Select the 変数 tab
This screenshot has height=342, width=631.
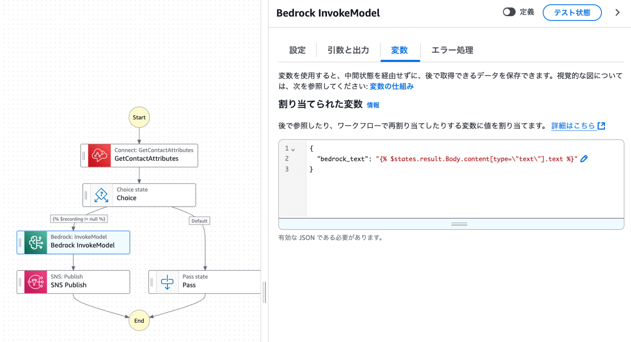pyautogui.click(x=400, y=50)
